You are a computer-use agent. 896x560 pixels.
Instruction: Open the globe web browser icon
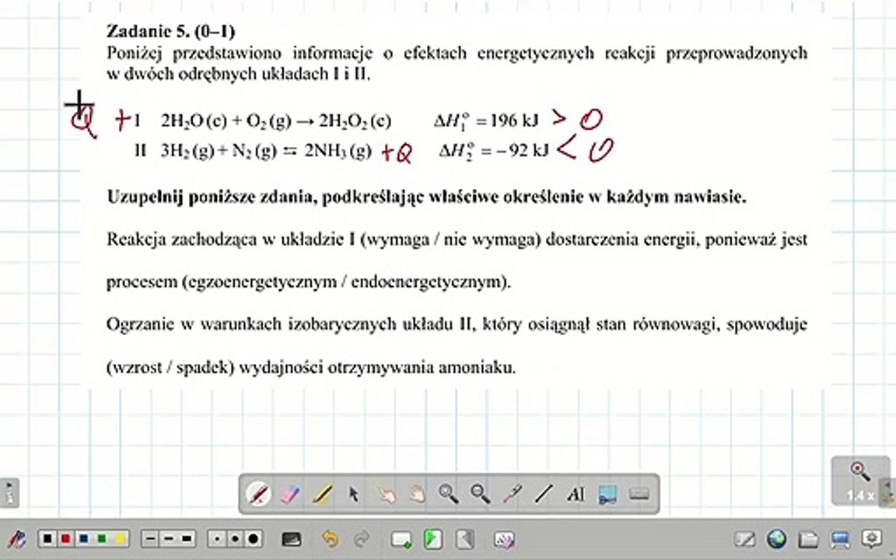tap(776, 539)
